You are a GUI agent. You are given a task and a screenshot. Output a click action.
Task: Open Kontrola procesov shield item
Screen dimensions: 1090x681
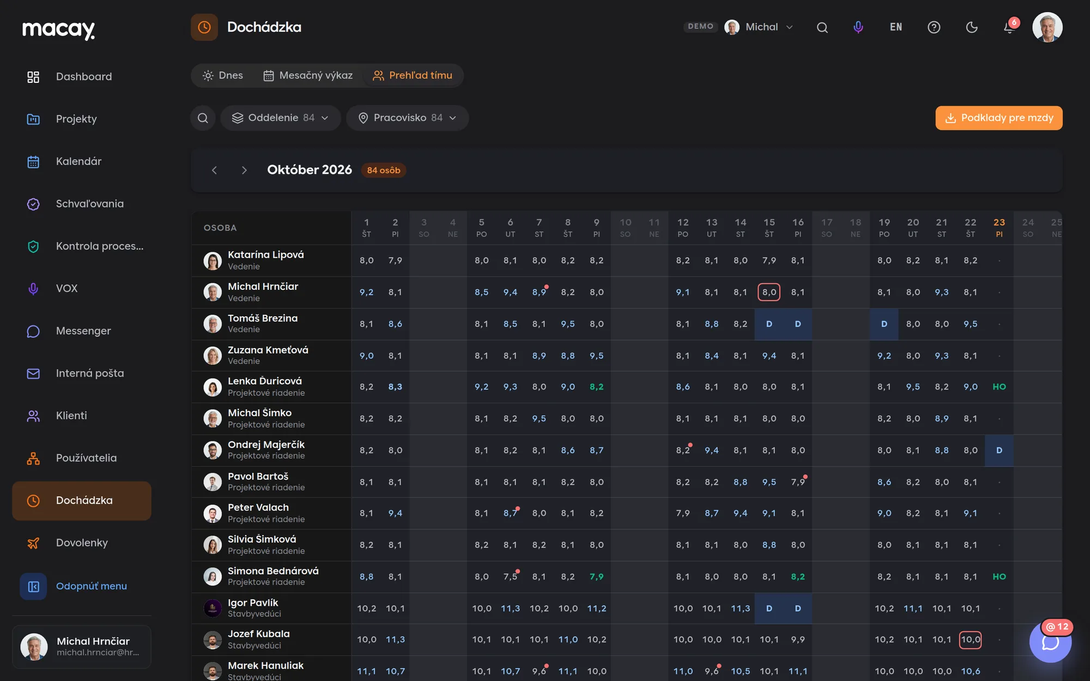pyautogui.click(x=81, y=246)
